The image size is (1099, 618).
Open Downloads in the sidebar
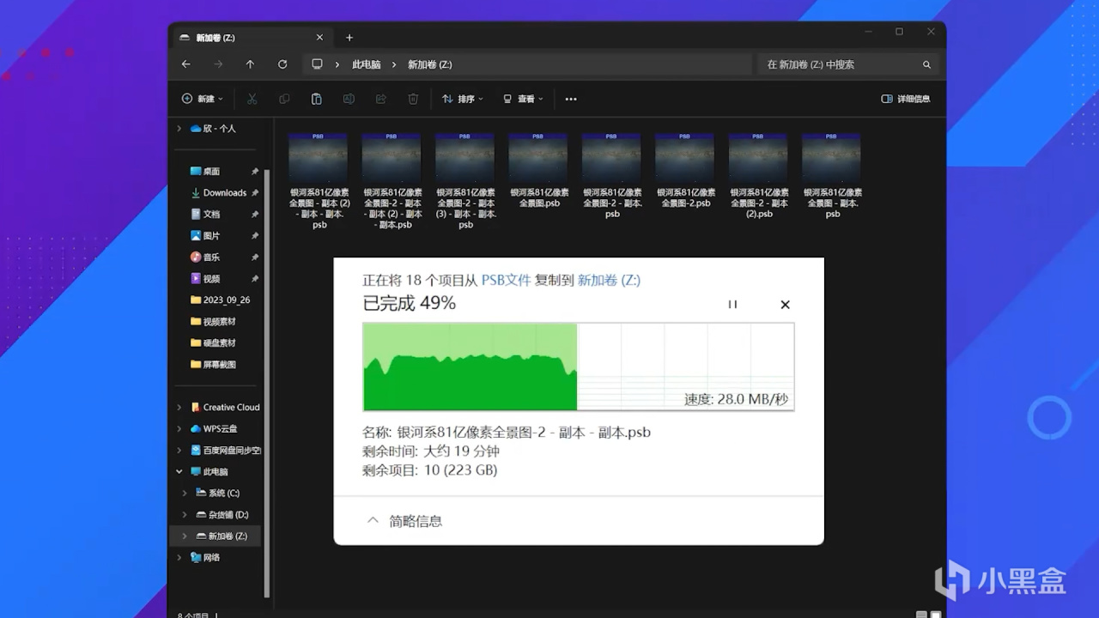[224, 193]
